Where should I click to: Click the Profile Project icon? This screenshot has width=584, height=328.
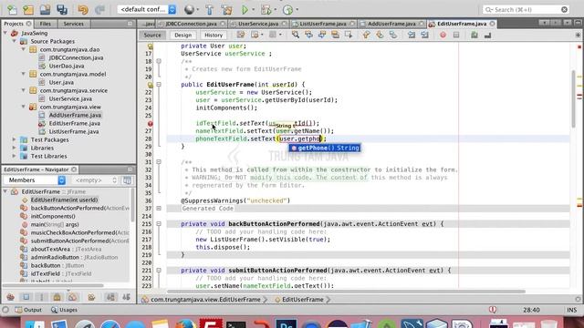288,10
